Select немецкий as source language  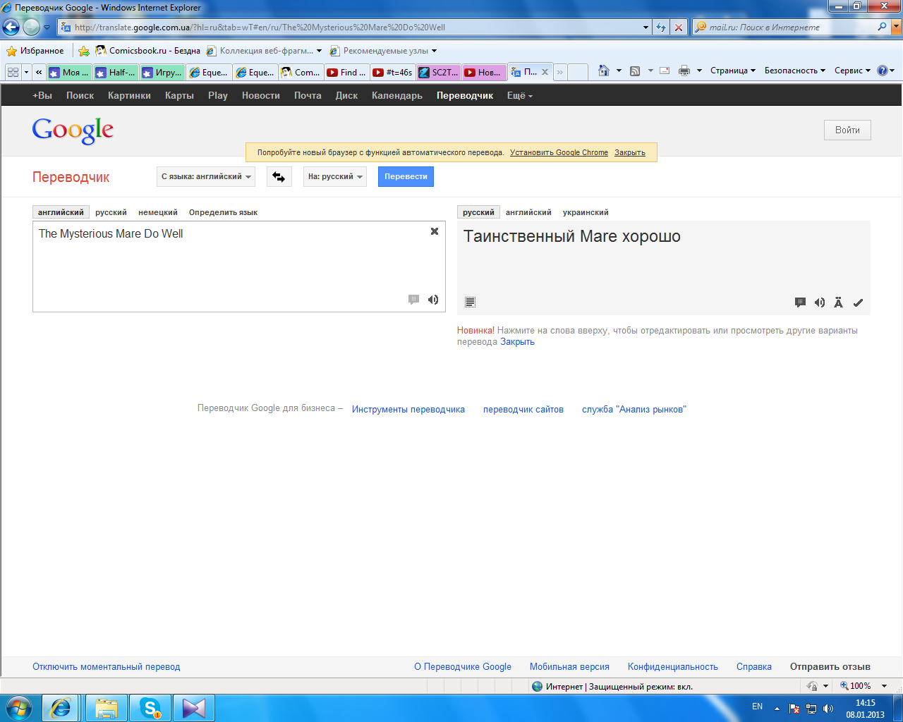click(158, 212)
